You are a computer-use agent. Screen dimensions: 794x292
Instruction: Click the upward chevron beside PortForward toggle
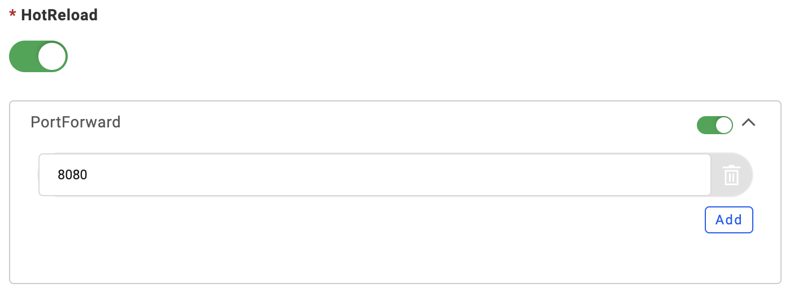(748, 122)
